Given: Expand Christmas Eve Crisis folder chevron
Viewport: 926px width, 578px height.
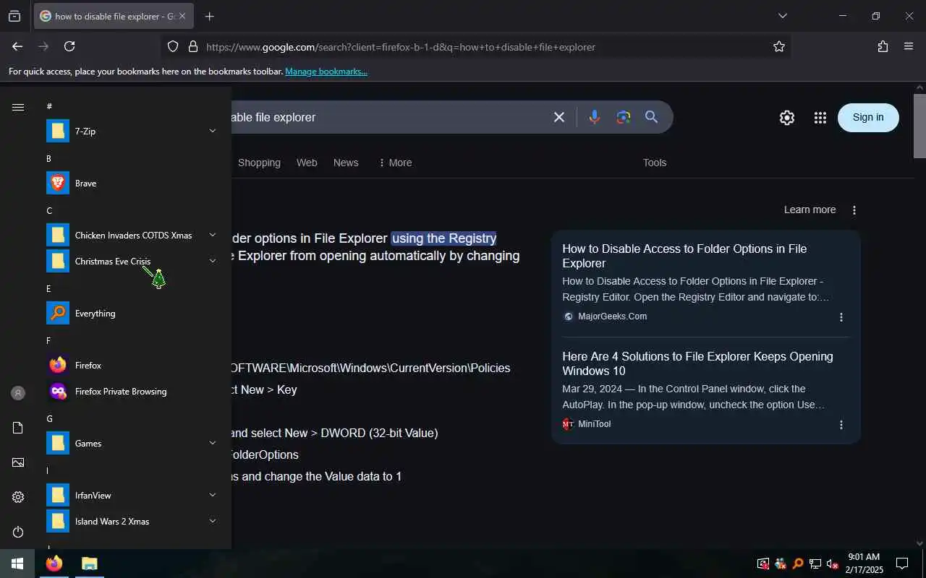Looking at the screenshot, I should click(213, 261).
